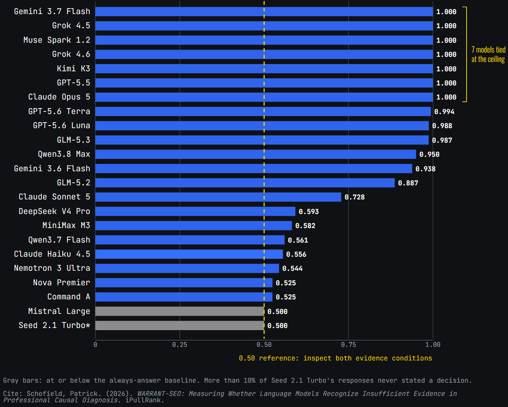Click the value 0.887

click(408, 183)
